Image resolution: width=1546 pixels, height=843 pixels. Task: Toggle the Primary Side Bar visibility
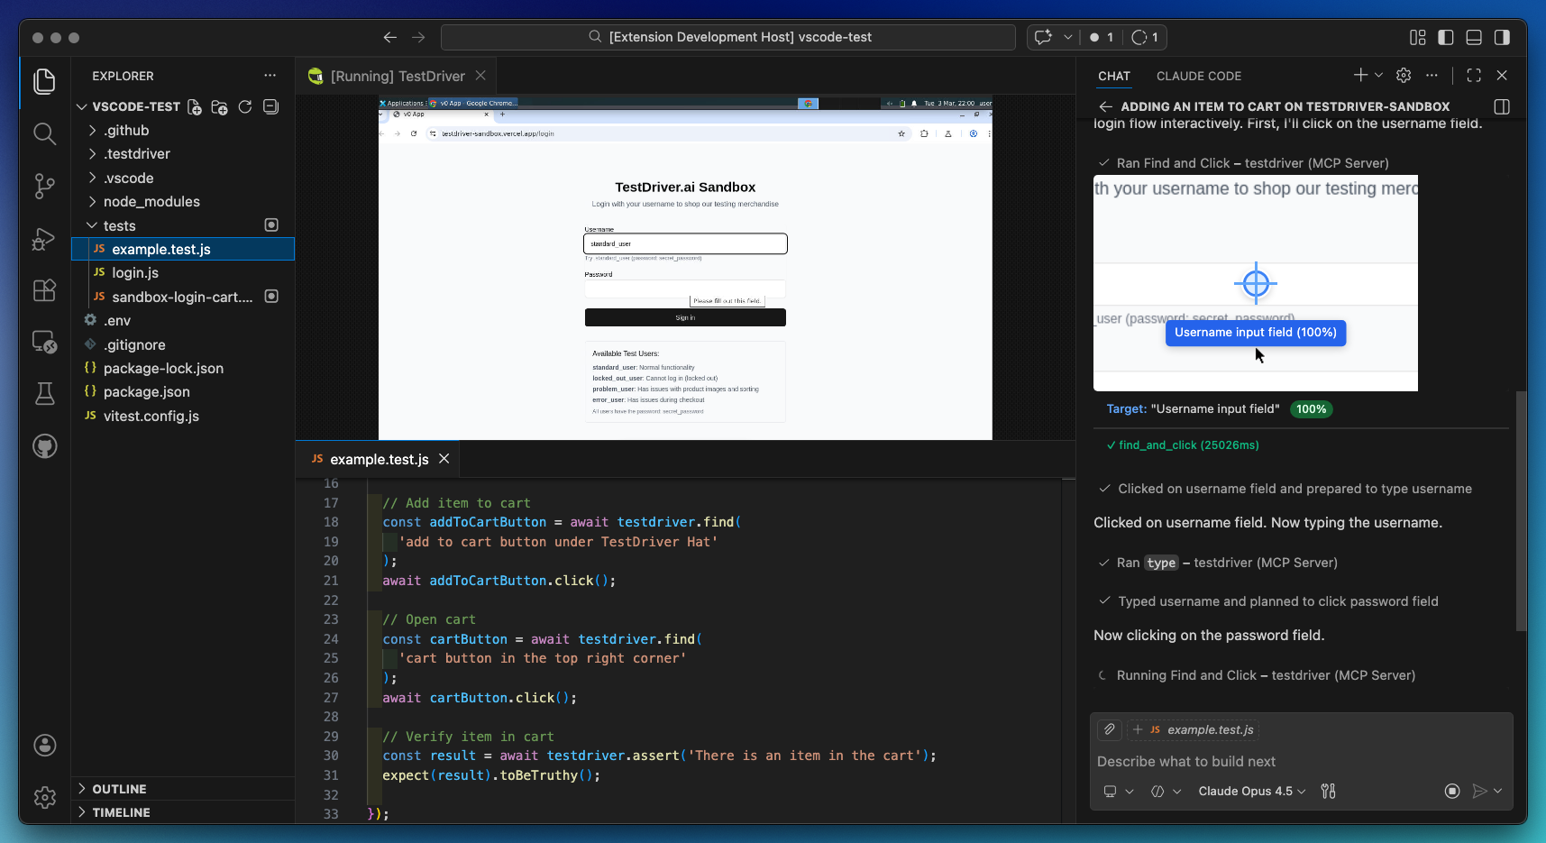[1445, 37]
